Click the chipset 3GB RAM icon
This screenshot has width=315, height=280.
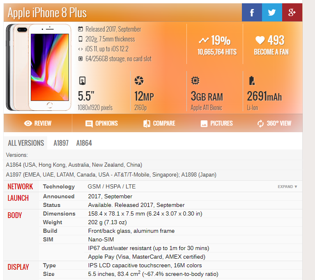point(195,80)
